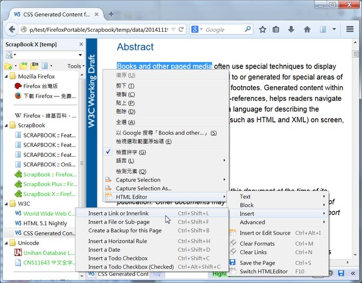Viewport: 362px width, 283px height.
Task: Open a new browser tab
Action: tap(111, 14)
